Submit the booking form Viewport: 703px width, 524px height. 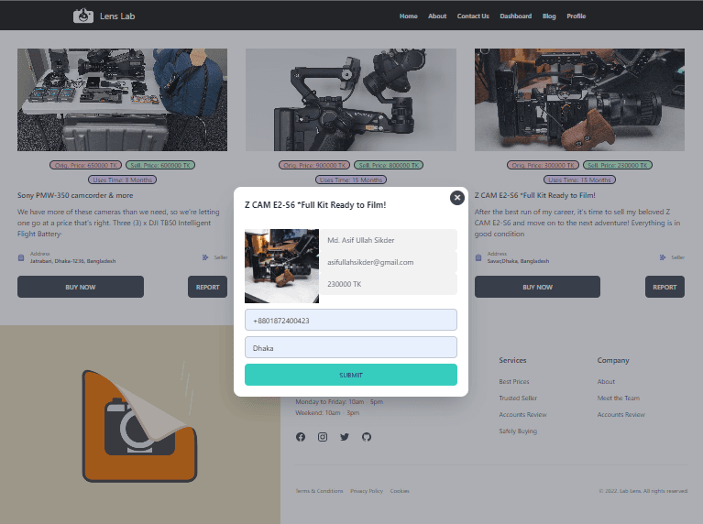[x=351, y=375]
